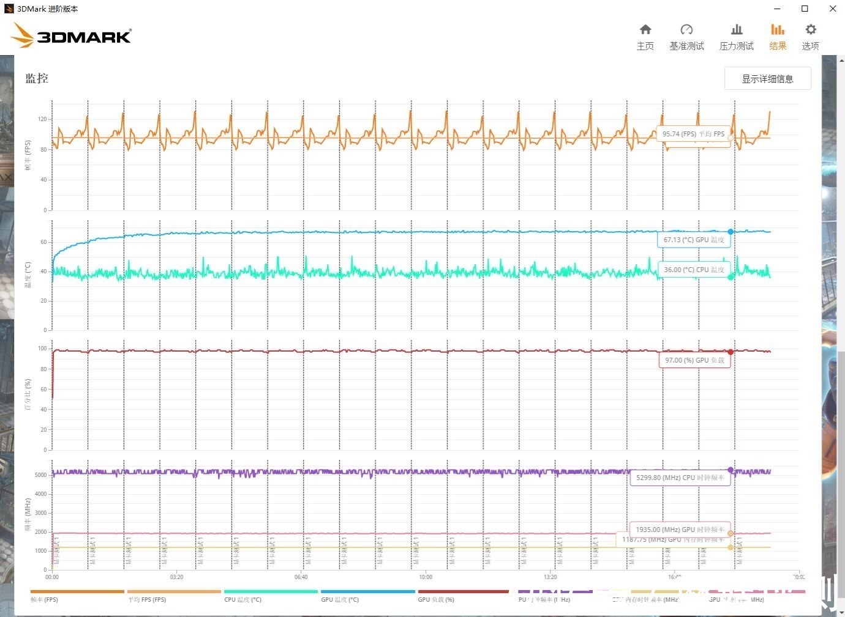
Task: Click the 03:20 time axis label
Action: [x=176, y=577]
